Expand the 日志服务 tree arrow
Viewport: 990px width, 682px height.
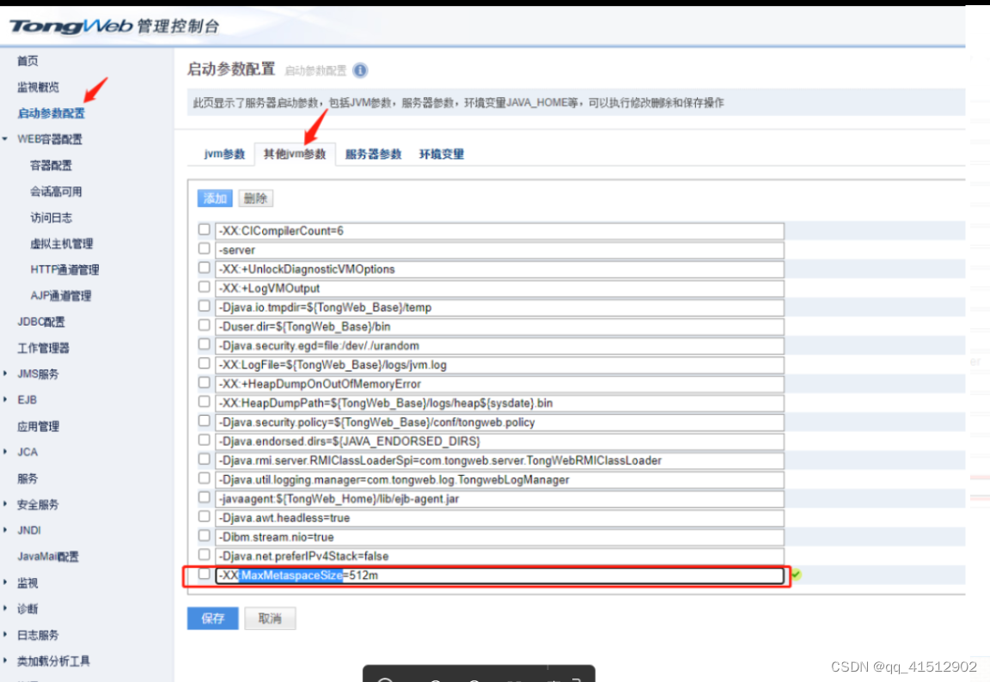pos(5,635)
